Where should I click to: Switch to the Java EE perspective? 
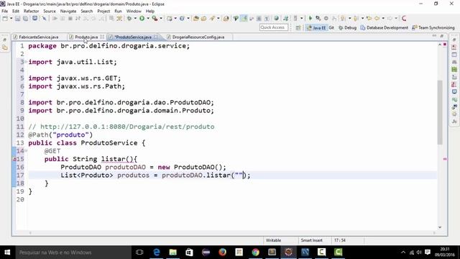[316, 28]
